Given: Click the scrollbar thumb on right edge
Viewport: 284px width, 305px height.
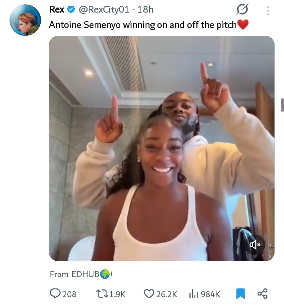Looking at the screenshot, I should pos(282,105).
